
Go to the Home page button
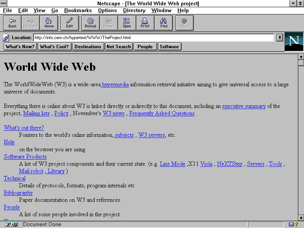click(x=49, y=23)
